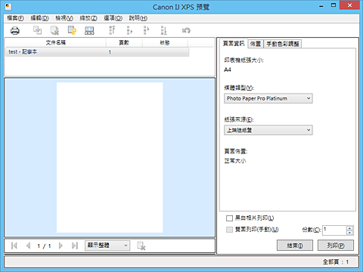The image size is (363, 272).
Task: Click the 文件名稱 column header
Action: coord(55,42)
